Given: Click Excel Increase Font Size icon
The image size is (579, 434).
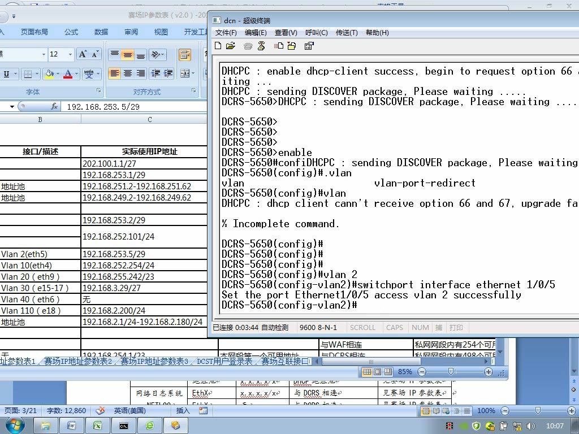Looking at the screenshot, I should tap(83, 54).
